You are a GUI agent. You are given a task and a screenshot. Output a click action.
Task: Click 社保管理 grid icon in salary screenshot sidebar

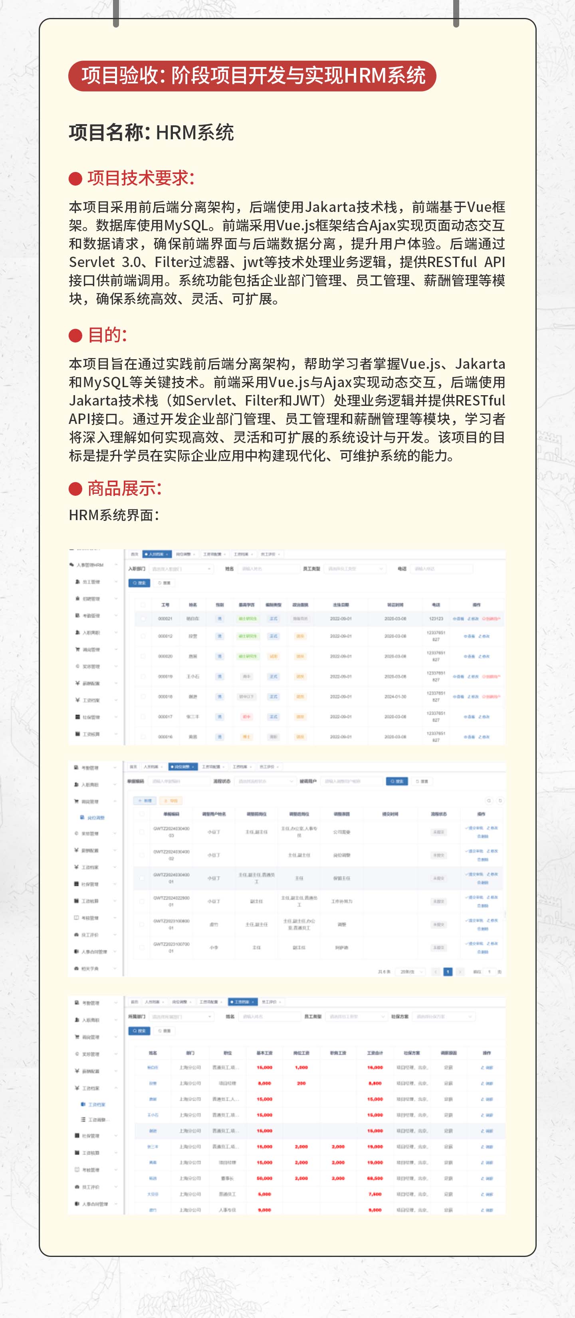click(x=77, y=1135)
